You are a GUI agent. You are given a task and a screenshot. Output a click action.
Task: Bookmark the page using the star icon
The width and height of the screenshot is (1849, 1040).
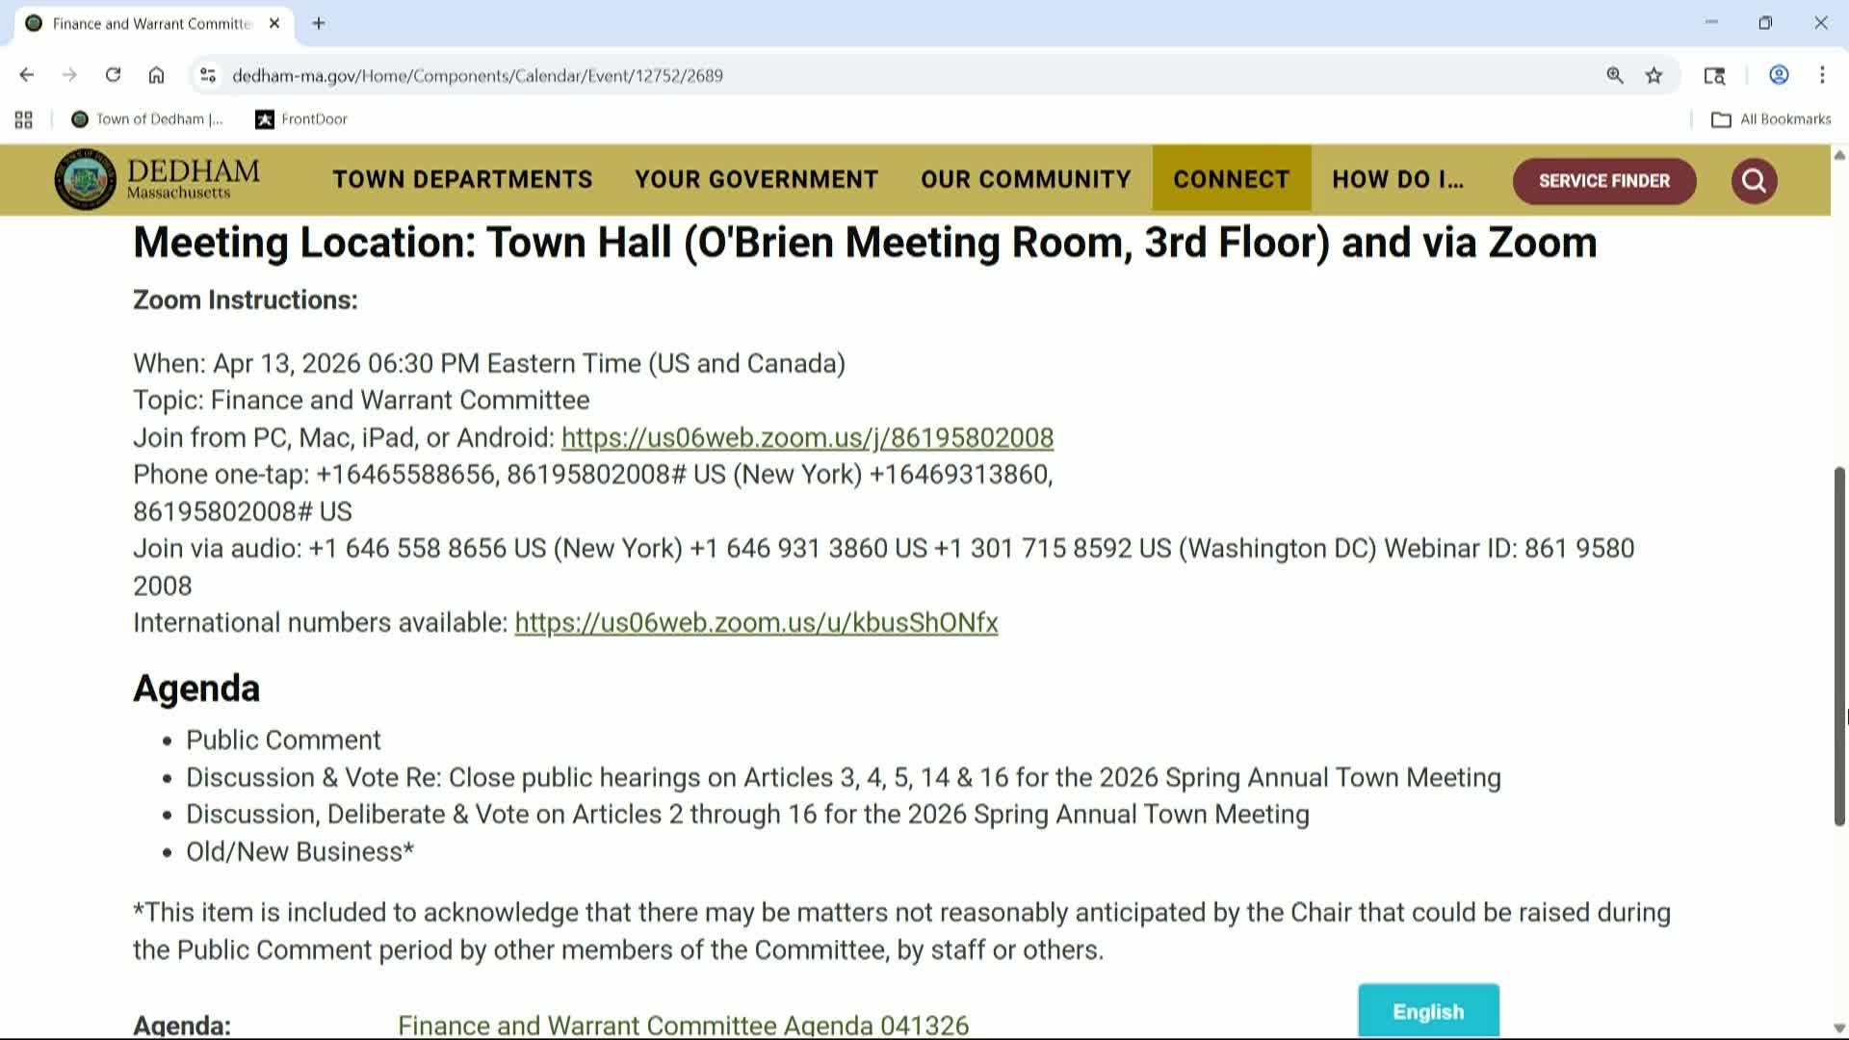pos(1654,75)
